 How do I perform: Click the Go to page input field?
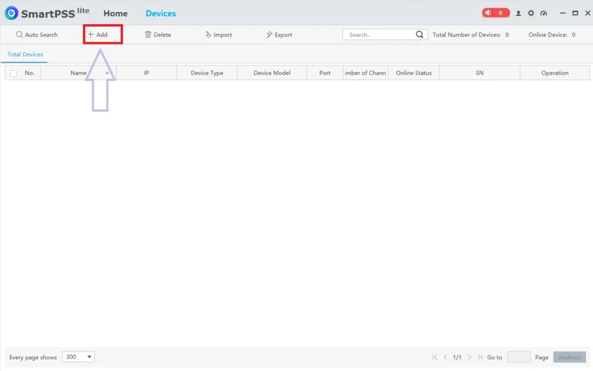pyautogui.click(x=518, y=357)
